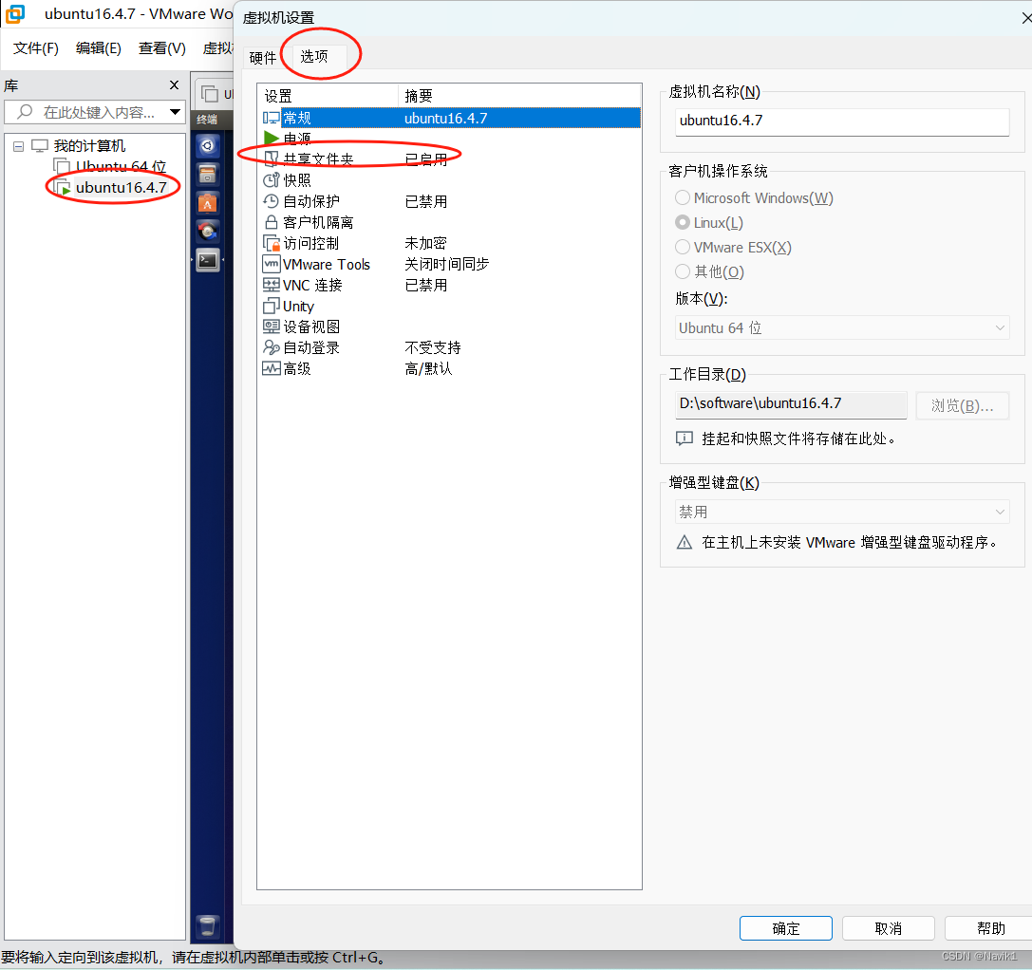1032x970 pixels.
Task: Click the 摘要 column header
Action: click(x=519, y=96)
